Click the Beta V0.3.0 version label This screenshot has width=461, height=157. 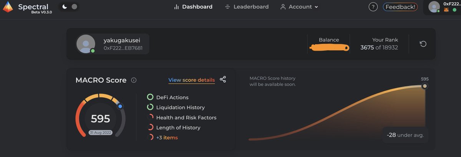pos(41,12)
